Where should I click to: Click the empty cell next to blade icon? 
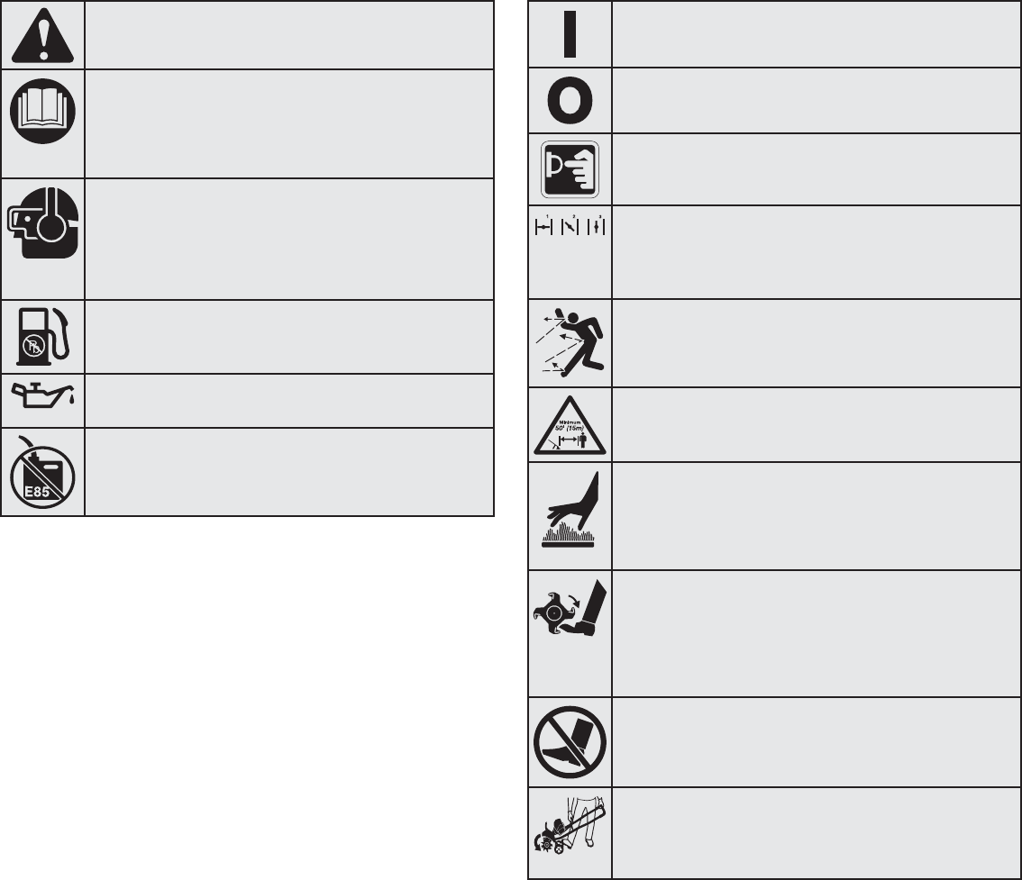[816, 634]
